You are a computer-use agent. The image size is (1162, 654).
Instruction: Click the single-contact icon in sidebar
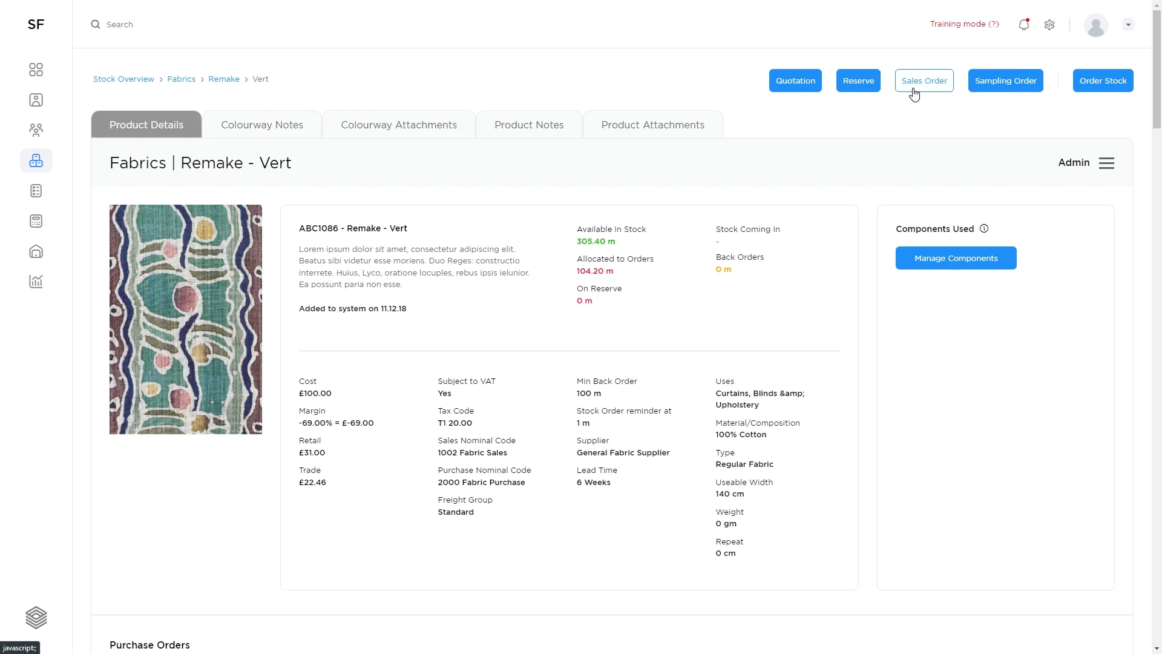click(x=36, y=100)
